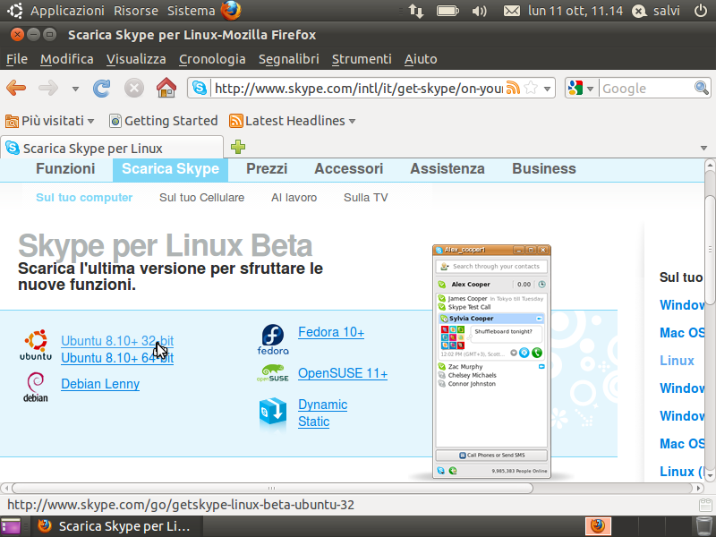Click the horizontal page scrollbar
Viewport: 716px width, 537px height.
pos(272,488)
